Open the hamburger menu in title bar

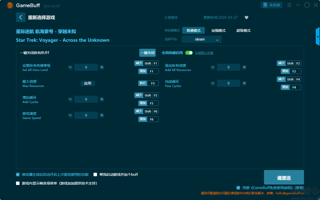[289, 5]
